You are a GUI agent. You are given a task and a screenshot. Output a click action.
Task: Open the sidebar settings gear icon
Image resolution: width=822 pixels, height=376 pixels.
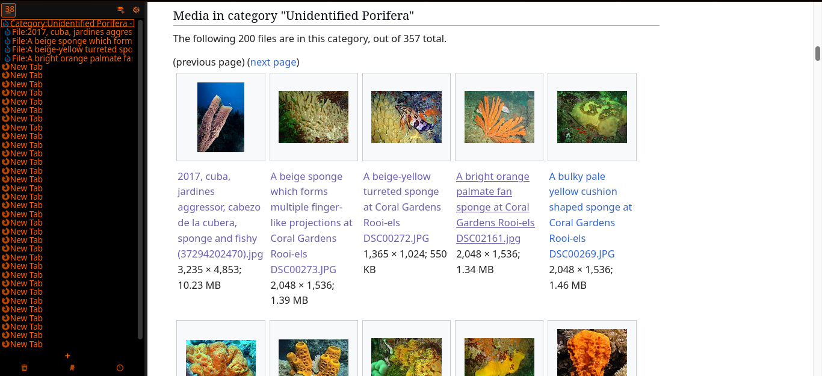point(136,10)
